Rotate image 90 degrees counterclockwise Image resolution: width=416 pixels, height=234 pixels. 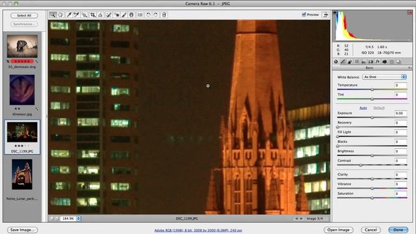coord(148,15)
